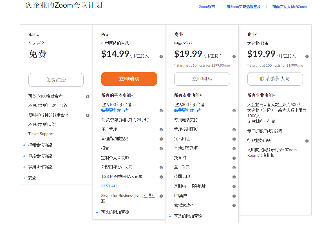The width and height of the screenshot is (313, 227).
Task: Expand 网络会议功能 section in Basic plan
Action: pyautogui.click(x=24, y=156)
